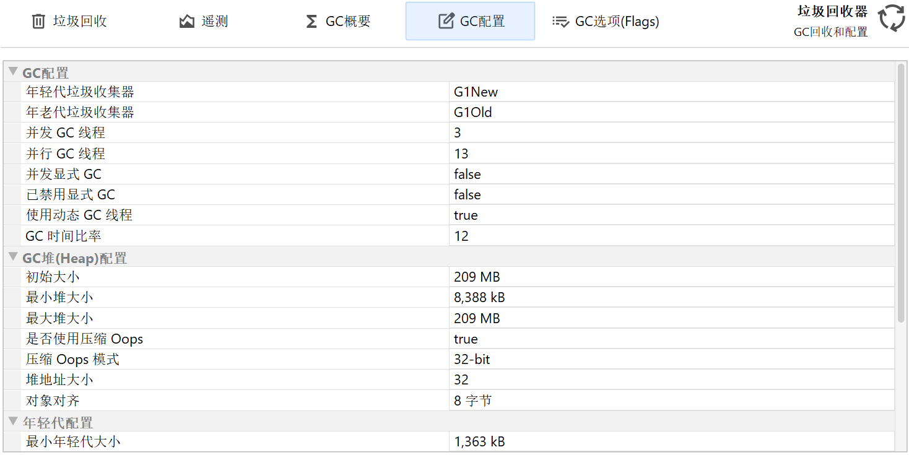Open the 遥测 tab
909x455 pixels.
click(214, 22)
